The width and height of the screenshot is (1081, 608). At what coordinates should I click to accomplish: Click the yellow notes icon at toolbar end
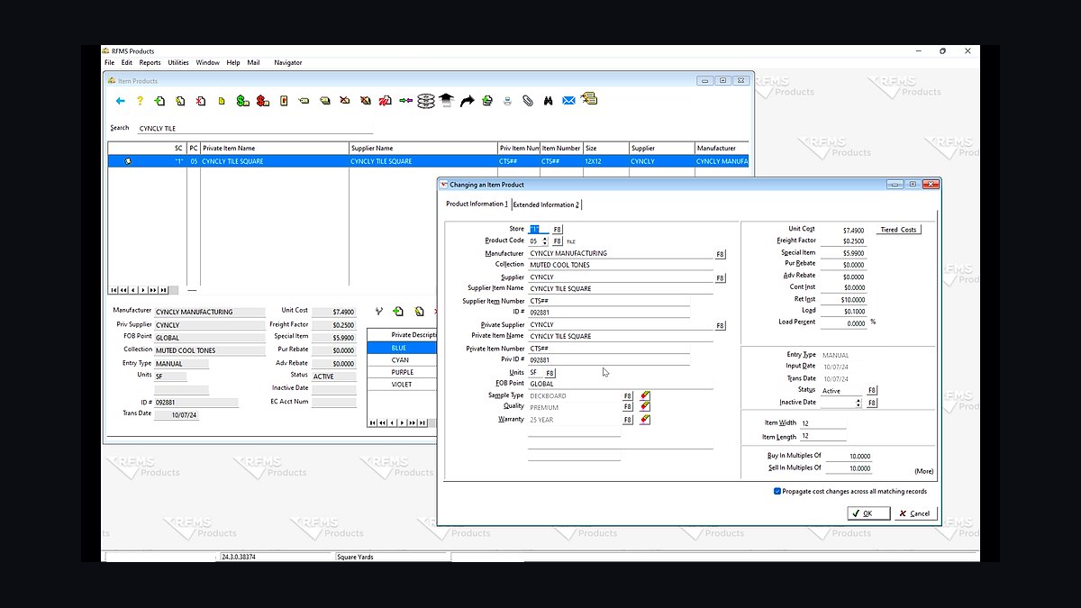589,99
